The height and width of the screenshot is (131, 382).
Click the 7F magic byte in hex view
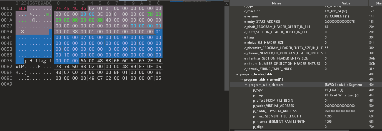tap(58, 9)
